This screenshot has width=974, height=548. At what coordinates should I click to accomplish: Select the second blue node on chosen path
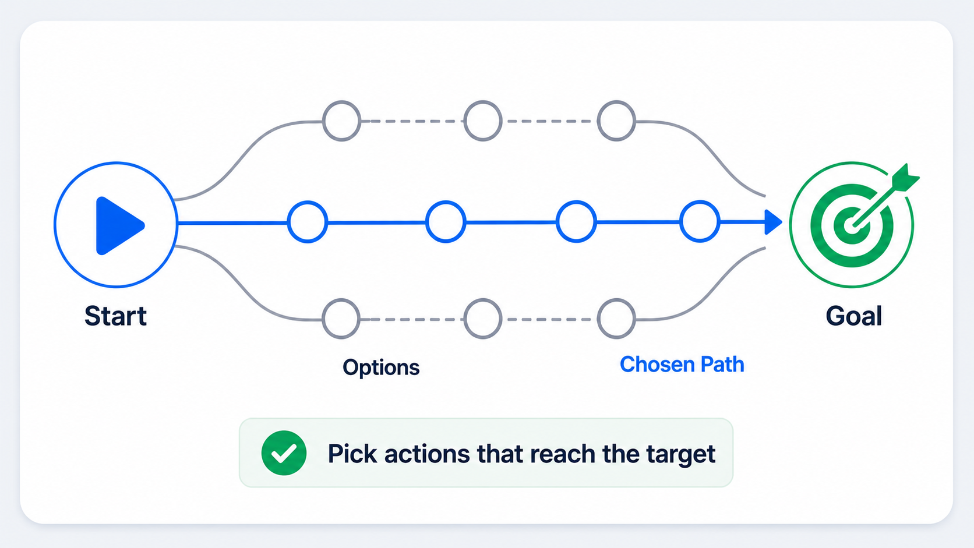pyautogui.click(x=446, y=222)
